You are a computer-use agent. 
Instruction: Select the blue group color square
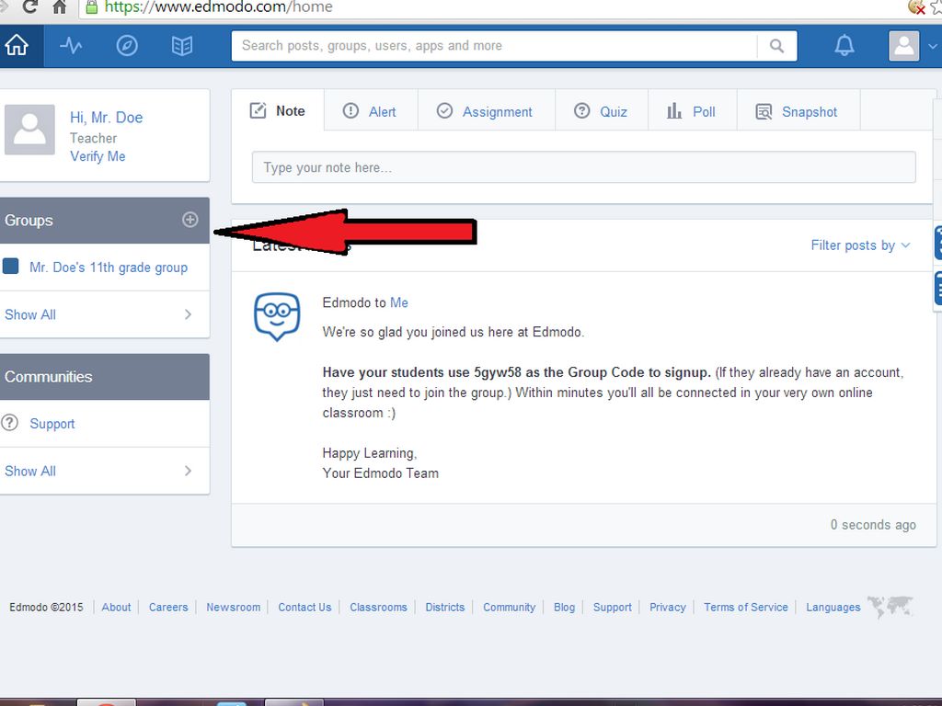(11, 267)
